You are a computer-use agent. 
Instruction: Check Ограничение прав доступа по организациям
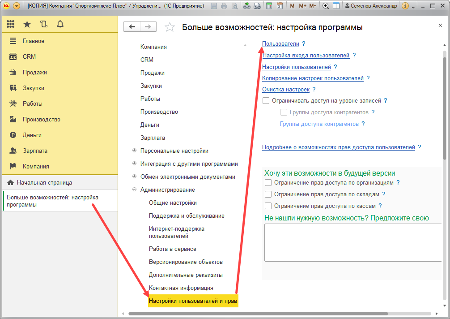pos(268,182)
